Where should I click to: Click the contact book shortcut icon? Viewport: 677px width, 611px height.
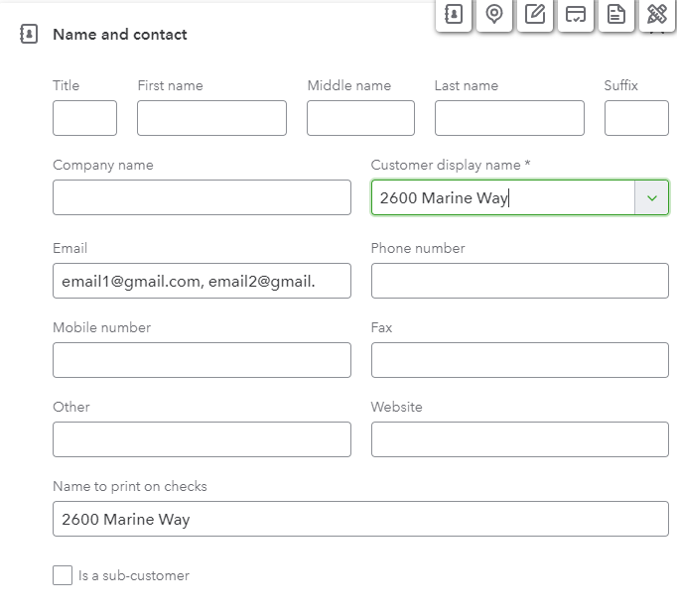click(453, 14)
